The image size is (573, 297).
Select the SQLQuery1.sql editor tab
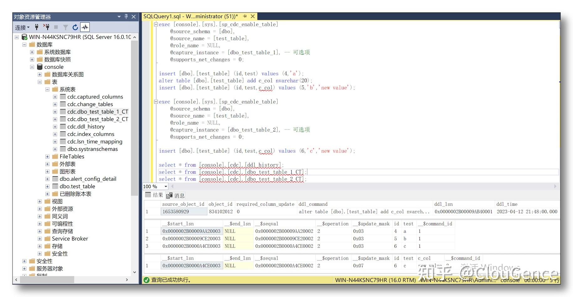pos(188,16)
